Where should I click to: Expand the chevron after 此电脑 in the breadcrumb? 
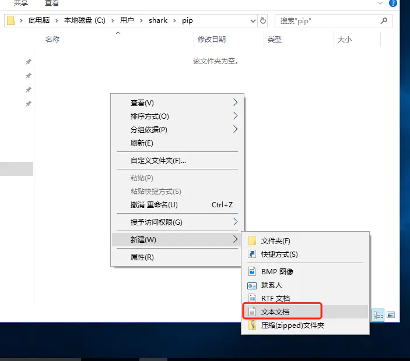click(x=57, y=20)
